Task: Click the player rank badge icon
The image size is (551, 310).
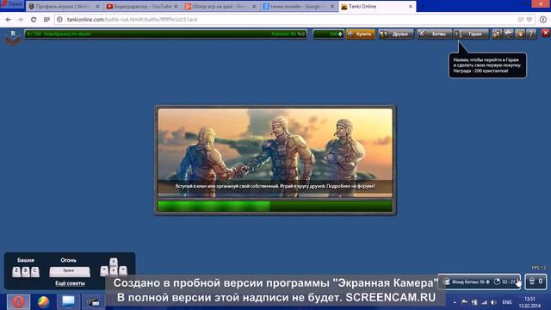Action: [13, 37]
